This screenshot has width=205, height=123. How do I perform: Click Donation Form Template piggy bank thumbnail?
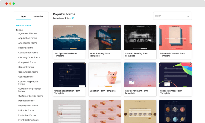[x=105, y=75]
